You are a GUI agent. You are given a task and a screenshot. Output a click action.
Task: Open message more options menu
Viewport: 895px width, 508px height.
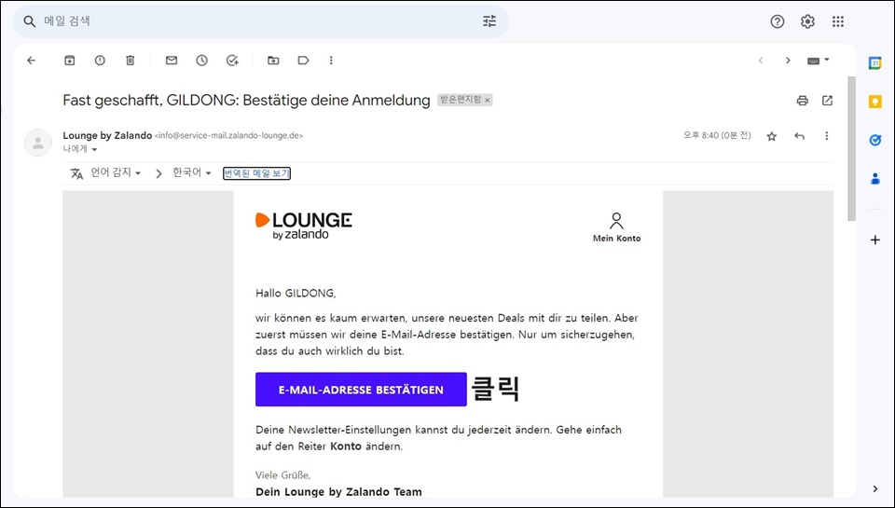pos(827,136)
